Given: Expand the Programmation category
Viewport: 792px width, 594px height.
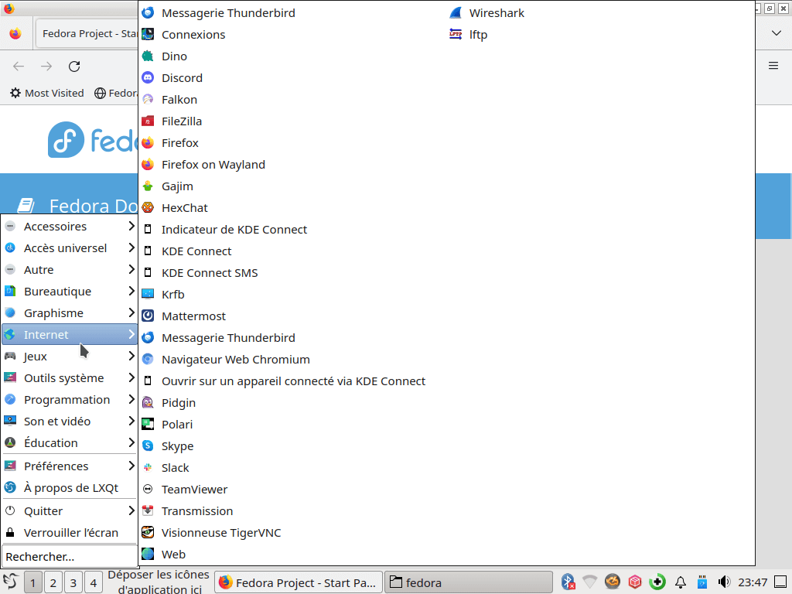Looking at the screenshot, I should 70,400.
